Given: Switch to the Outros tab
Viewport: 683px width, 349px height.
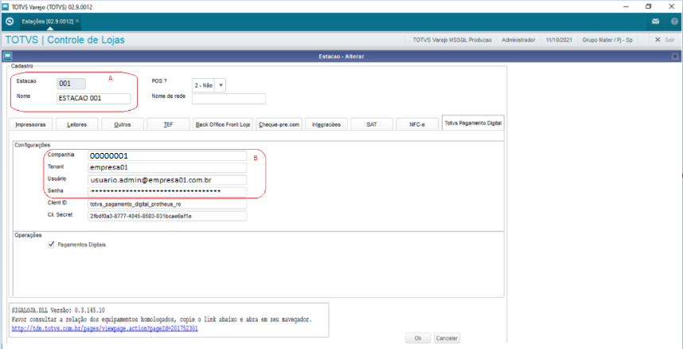Looking at the screenshot, I should point(123,124).
